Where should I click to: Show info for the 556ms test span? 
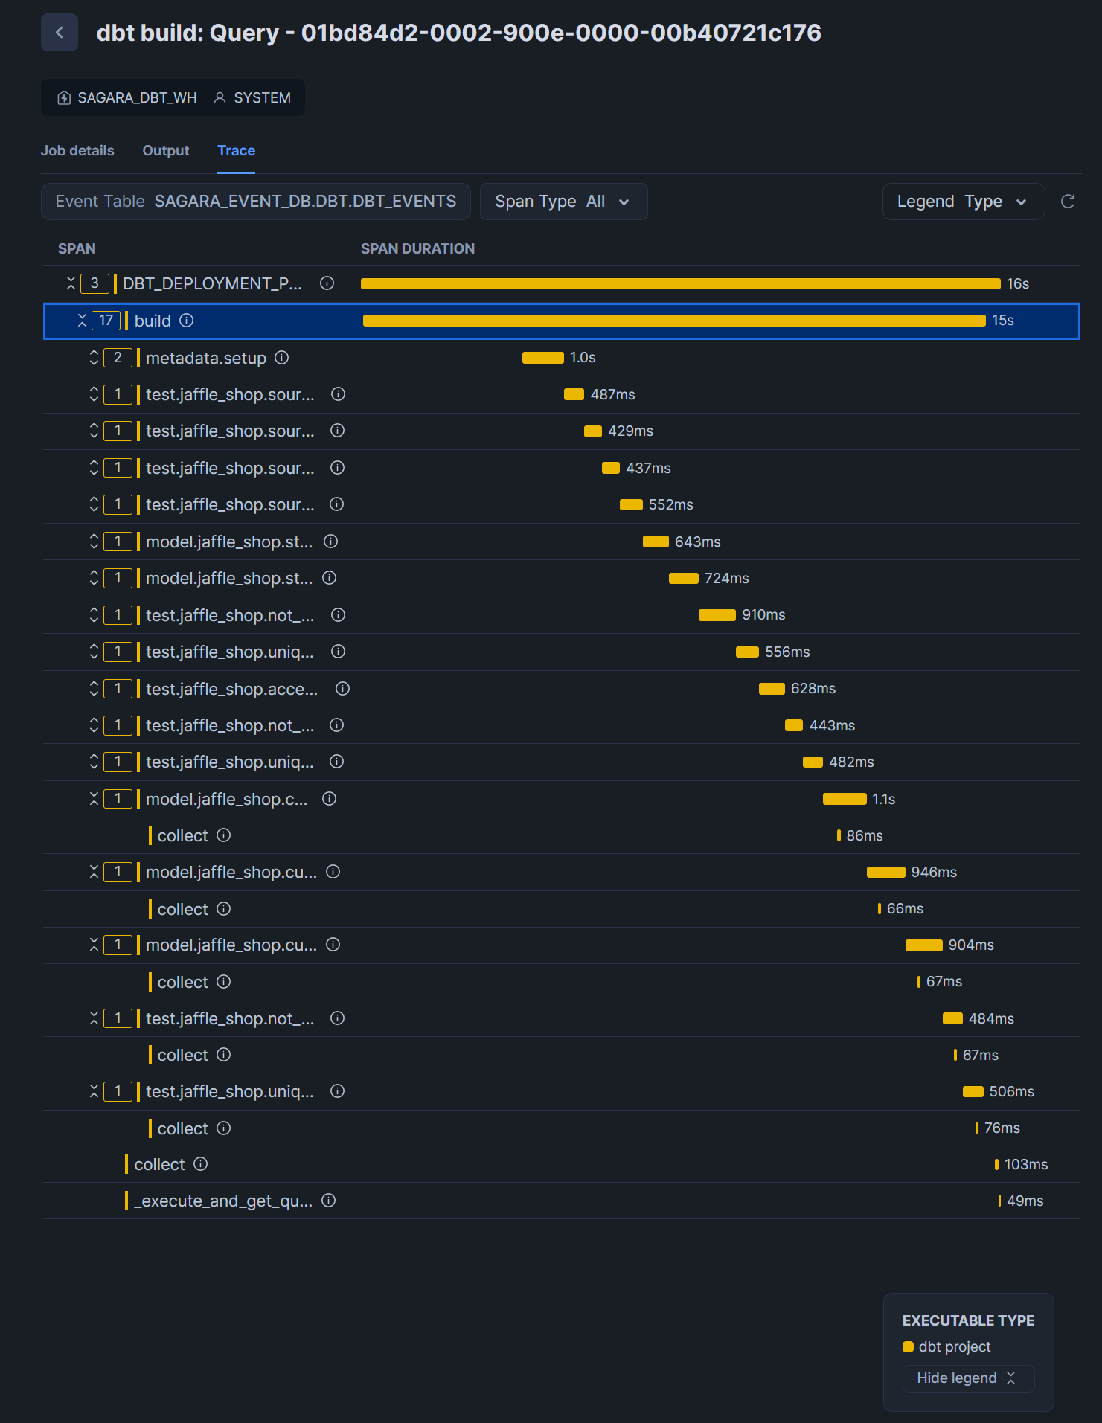coord(338,652)
